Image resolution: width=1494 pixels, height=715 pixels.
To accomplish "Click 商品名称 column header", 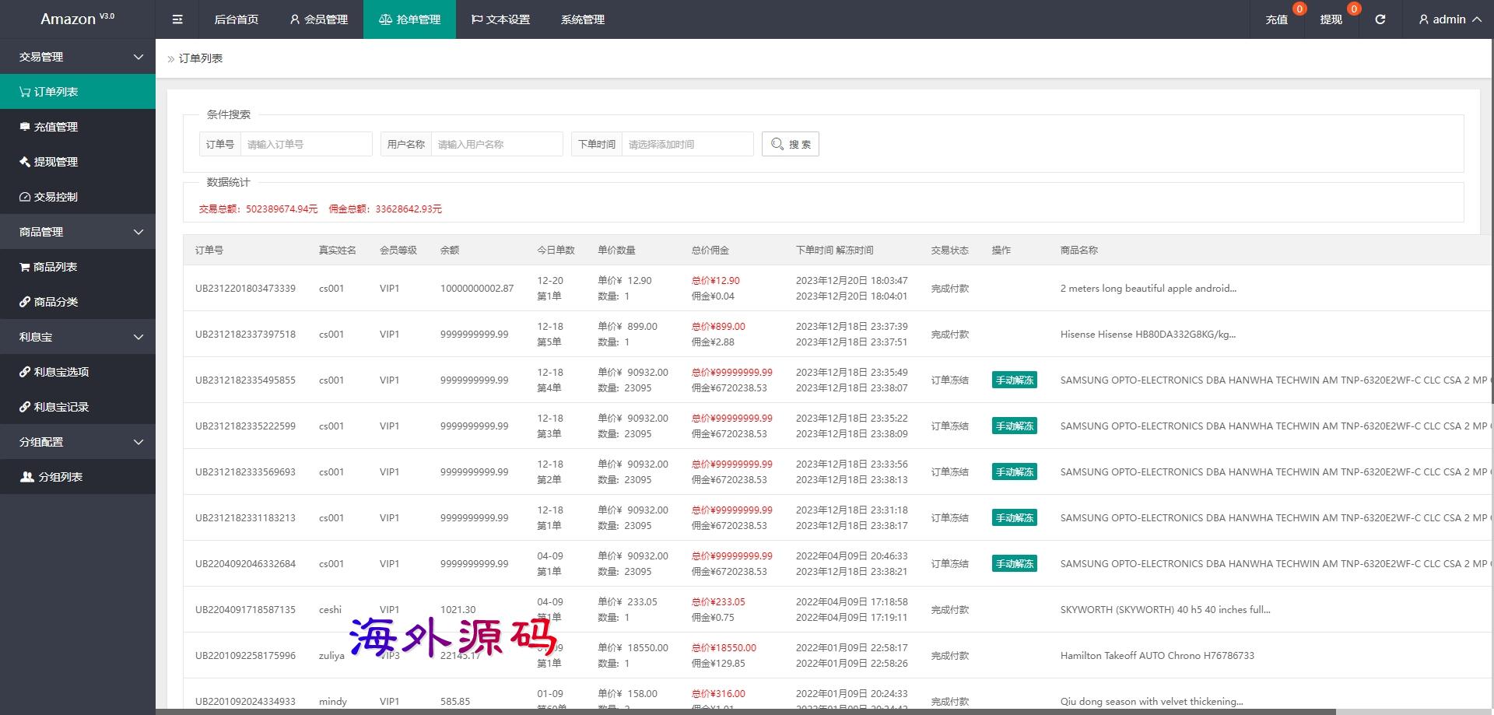I will click(x=1079, y=251).
